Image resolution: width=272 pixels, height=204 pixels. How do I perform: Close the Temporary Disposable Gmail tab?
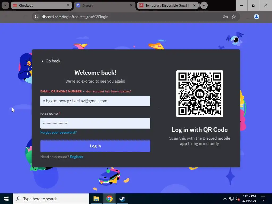194,5
